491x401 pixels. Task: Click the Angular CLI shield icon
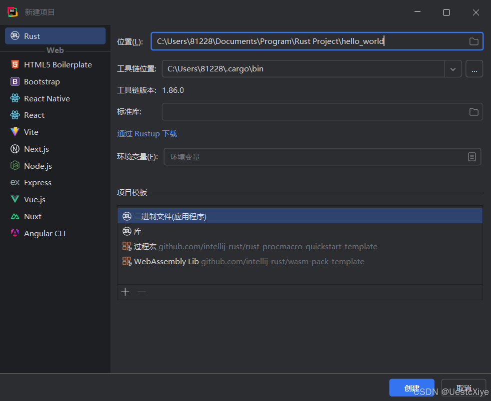point(15,233)
